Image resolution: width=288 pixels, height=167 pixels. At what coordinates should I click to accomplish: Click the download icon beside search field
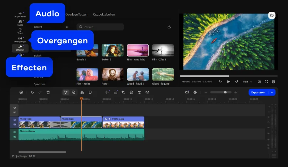click(x=169, y=27)
